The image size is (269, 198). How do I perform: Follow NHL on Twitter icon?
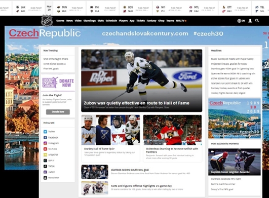tap(45, 132)
